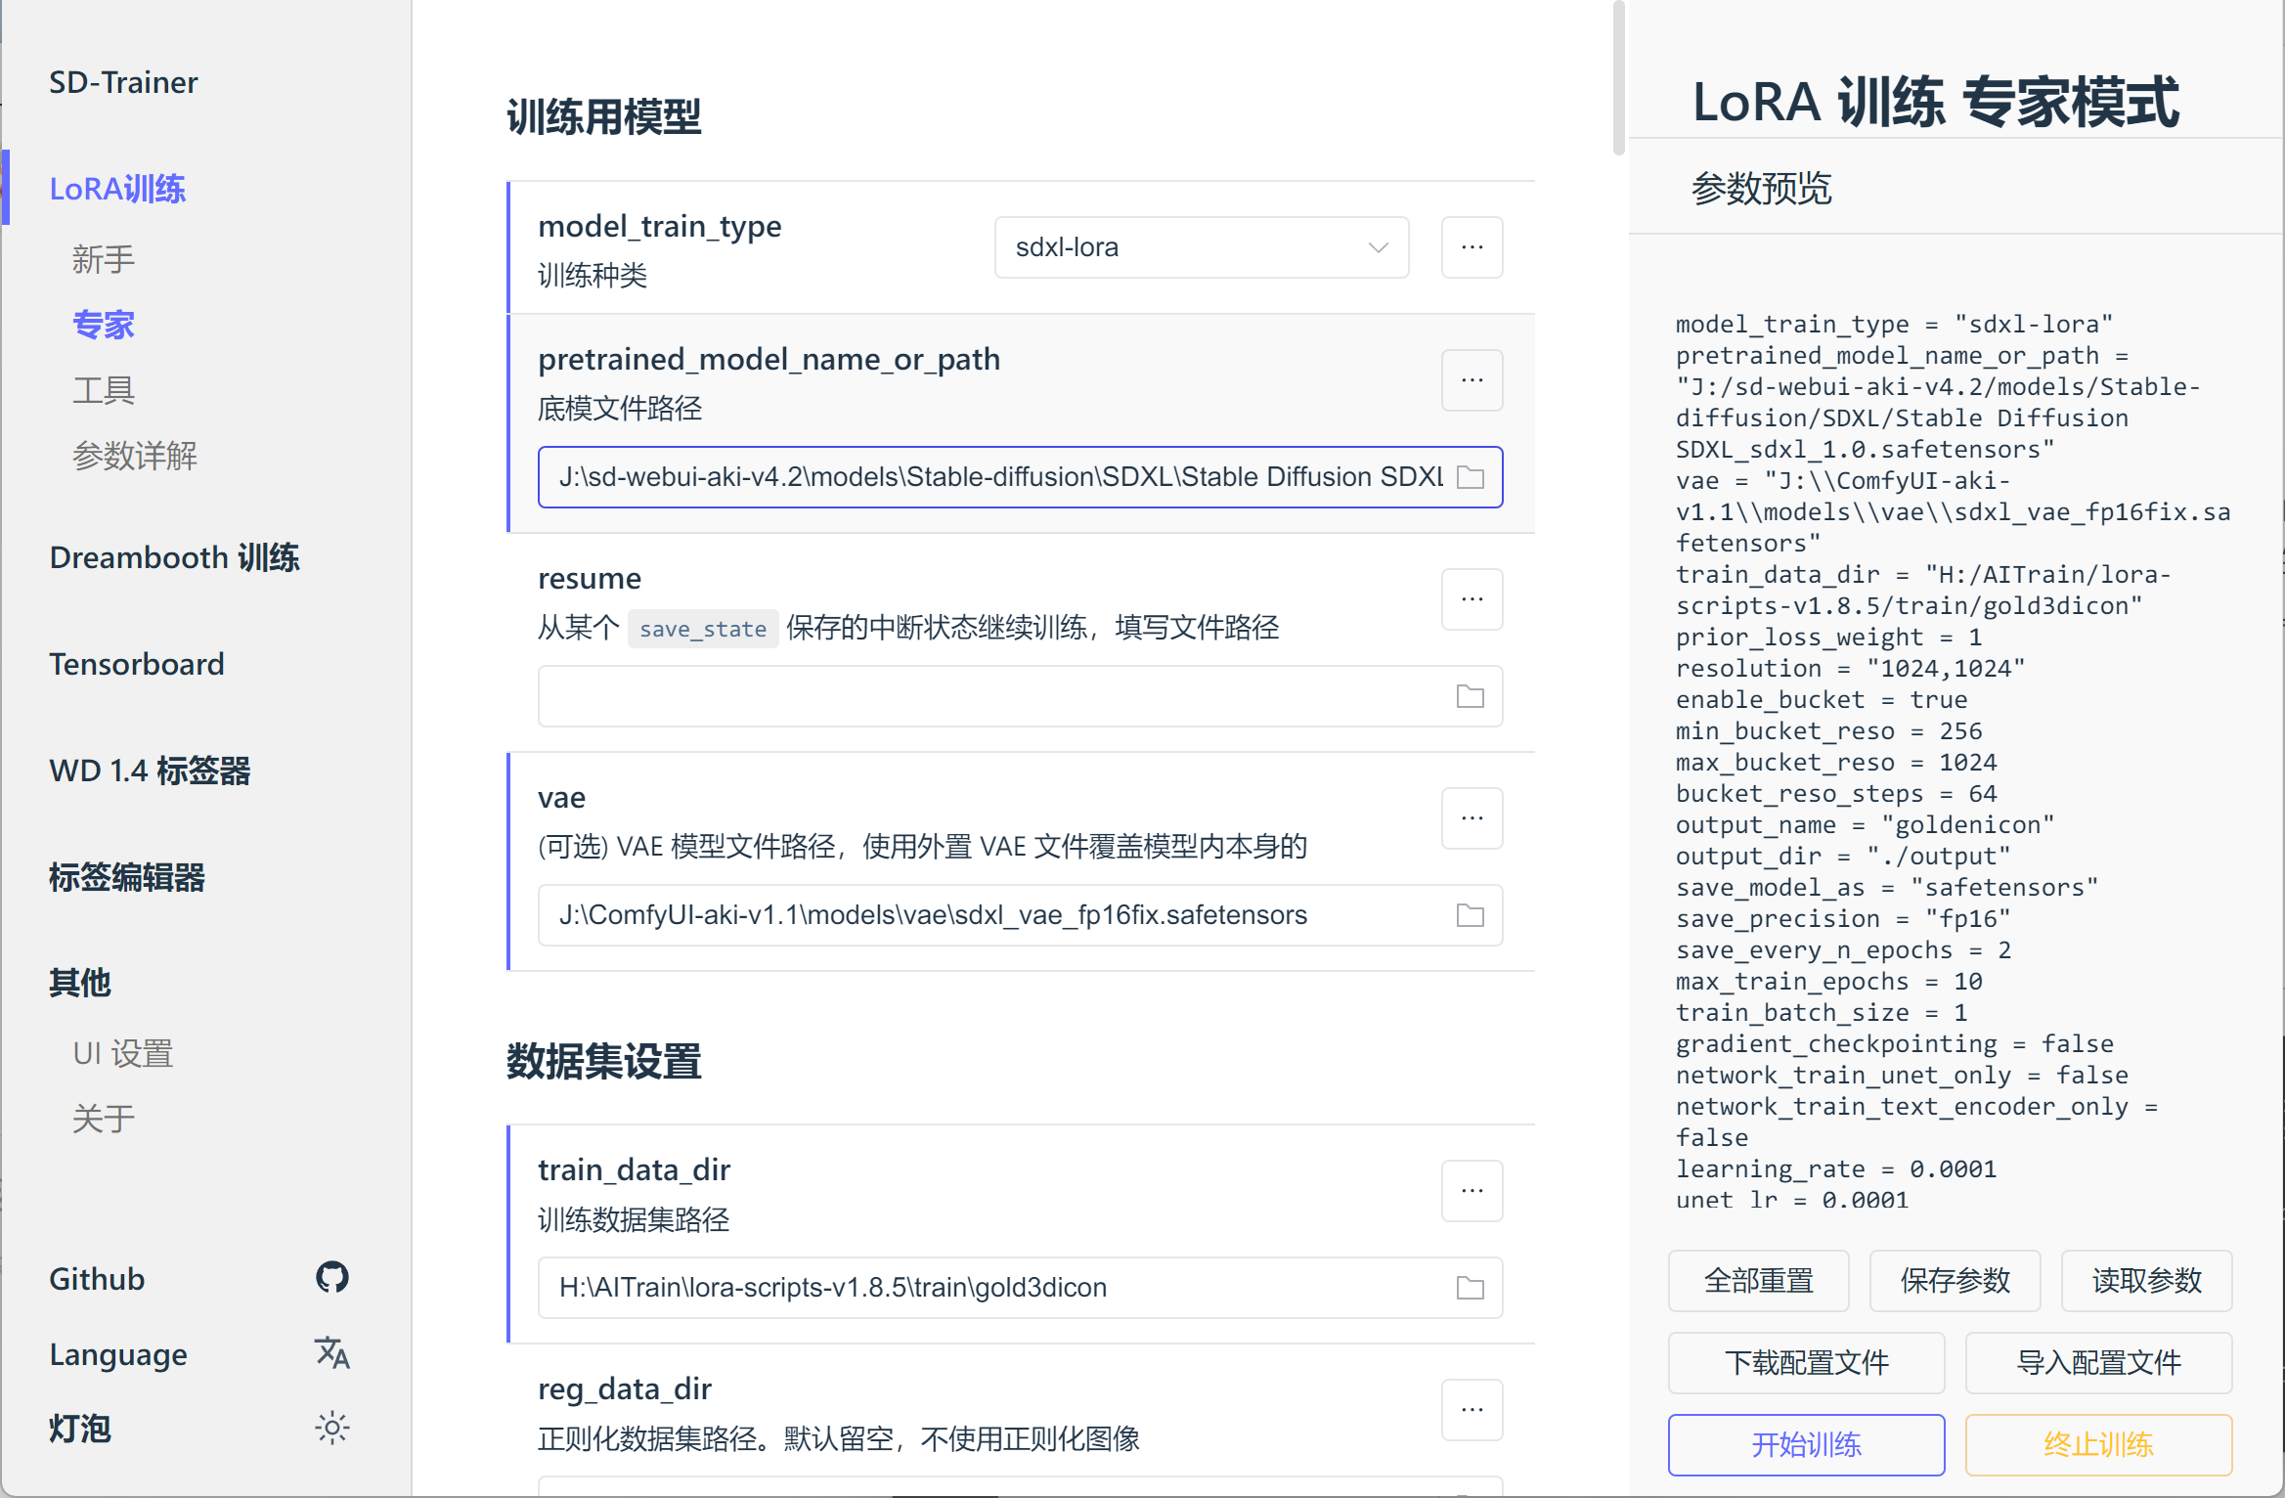Click 读取参数 button
The height and width of the screenshot is (1498, 2285).
pos(2146,1280)
